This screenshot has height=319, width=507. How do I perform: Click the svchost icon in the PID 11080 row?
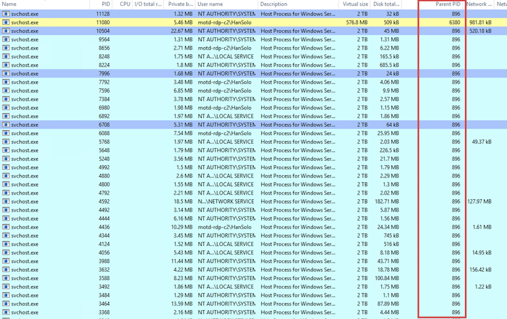coord(6,22)
